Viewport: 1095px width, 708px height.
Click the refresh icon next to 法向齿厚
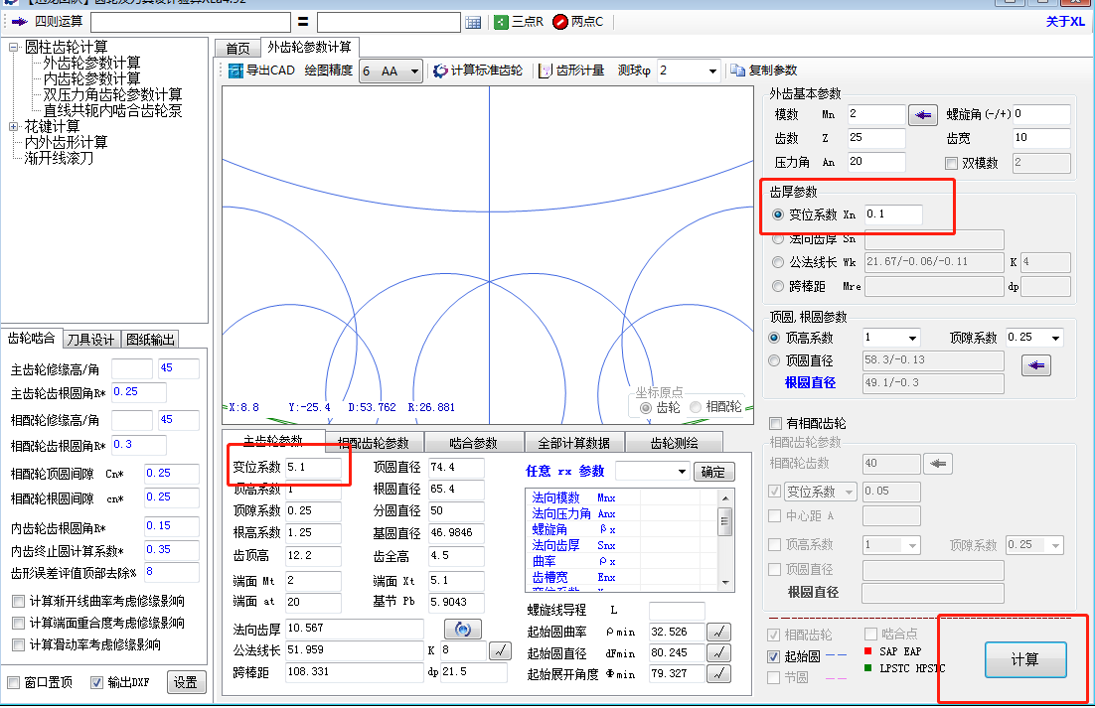tap(462, 630)
